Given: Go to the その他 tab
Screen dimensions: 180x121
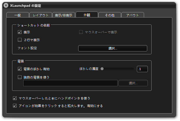Looking at the screenshot, I should pyautogui.click(x=110, y=15).
